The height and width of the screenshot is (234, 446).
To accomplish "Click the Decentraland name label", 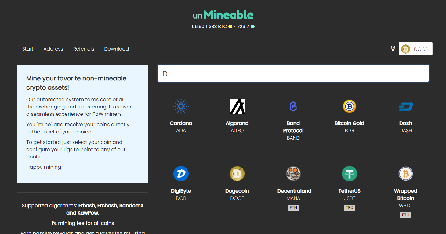I will pos(294,191).
